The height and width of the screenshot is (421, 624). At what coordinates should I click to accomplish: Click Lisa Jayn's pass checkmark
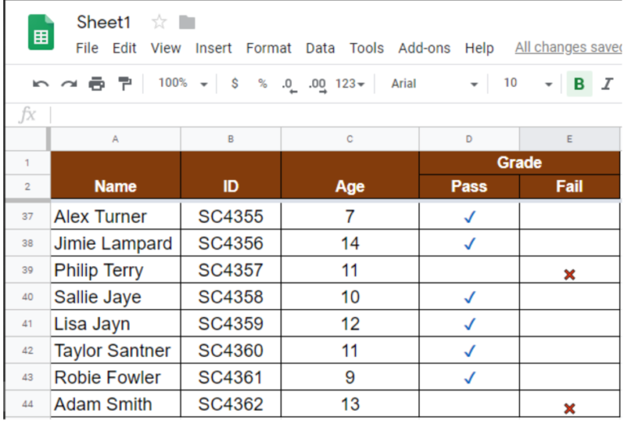(470, 324)
